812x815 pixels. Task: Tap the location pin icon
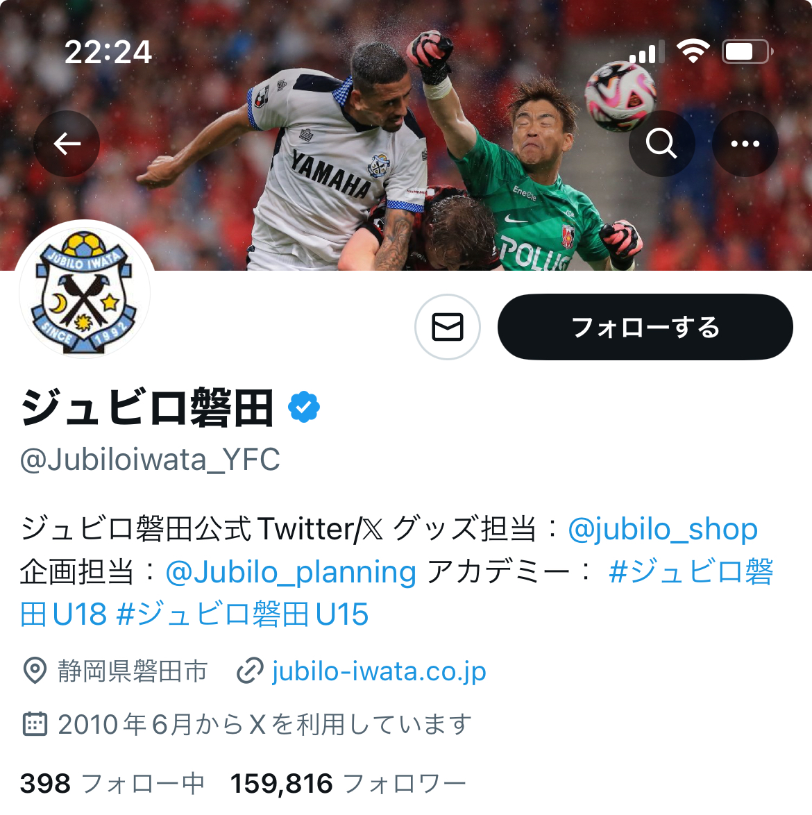tap(35, 671)
